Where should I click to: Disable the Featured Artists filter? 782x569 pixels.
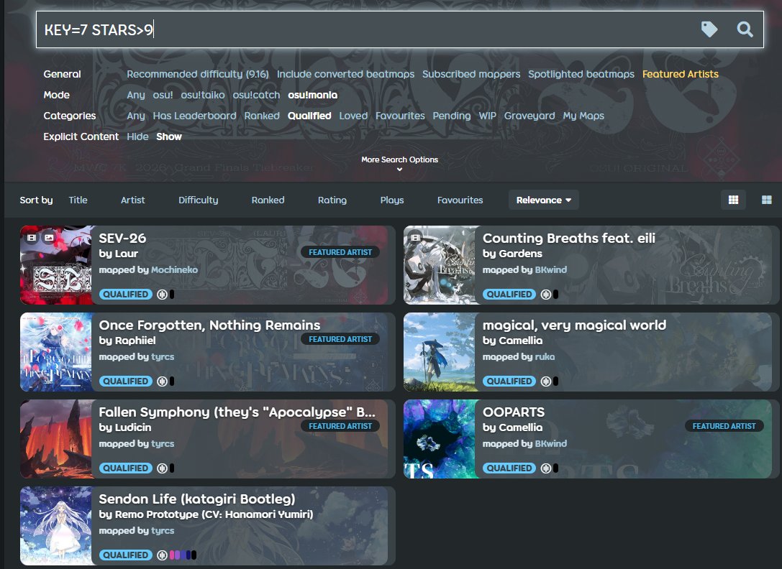coord(681,74)
